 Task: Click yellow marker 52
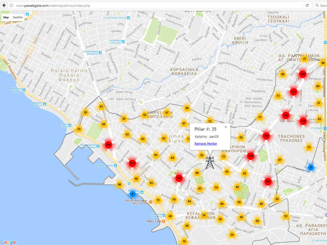pyautogui.click(x=124, y=119)
